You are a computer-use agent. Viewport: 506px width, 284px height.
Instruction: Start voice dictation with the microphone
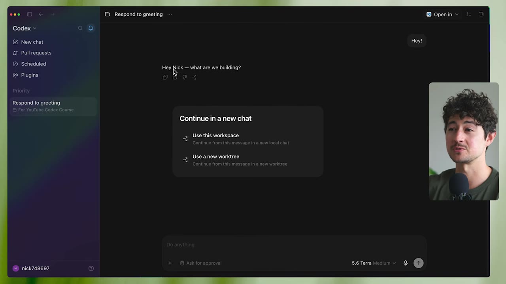click(406, 263)
